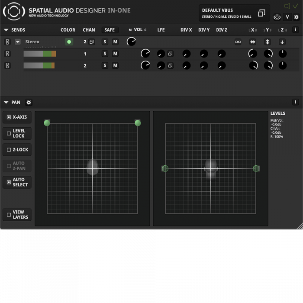Open the main settings gear

pos(296,17)
